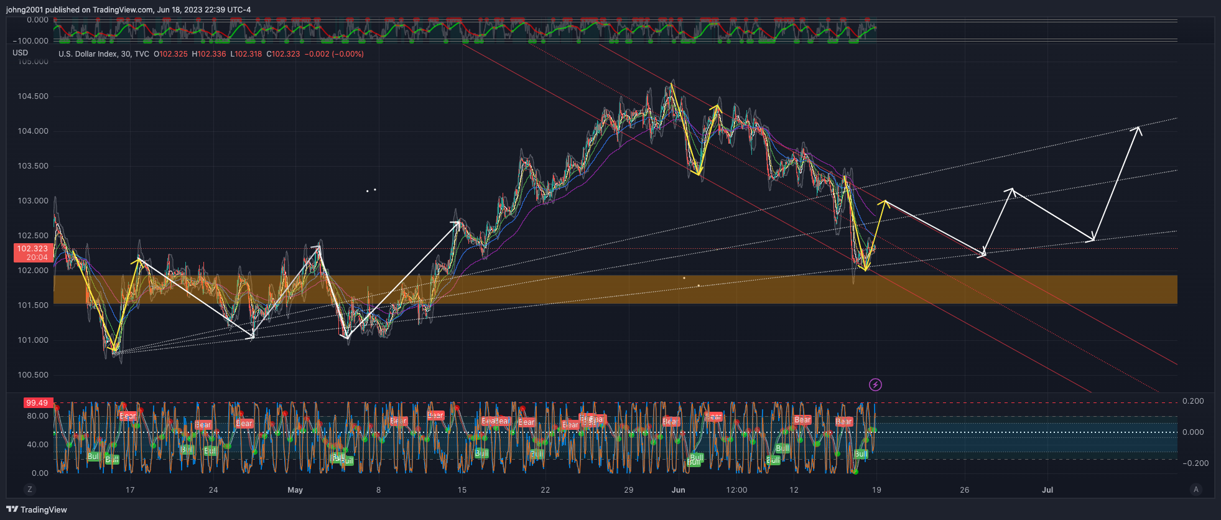Click the 101.500 price axis label
The height and width of the screenshot is (520, 1221).
33,305
